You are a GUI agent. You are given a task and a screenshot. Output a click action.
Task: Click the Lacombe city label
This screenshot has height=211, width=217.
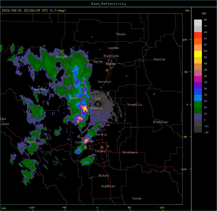(113, 48)
